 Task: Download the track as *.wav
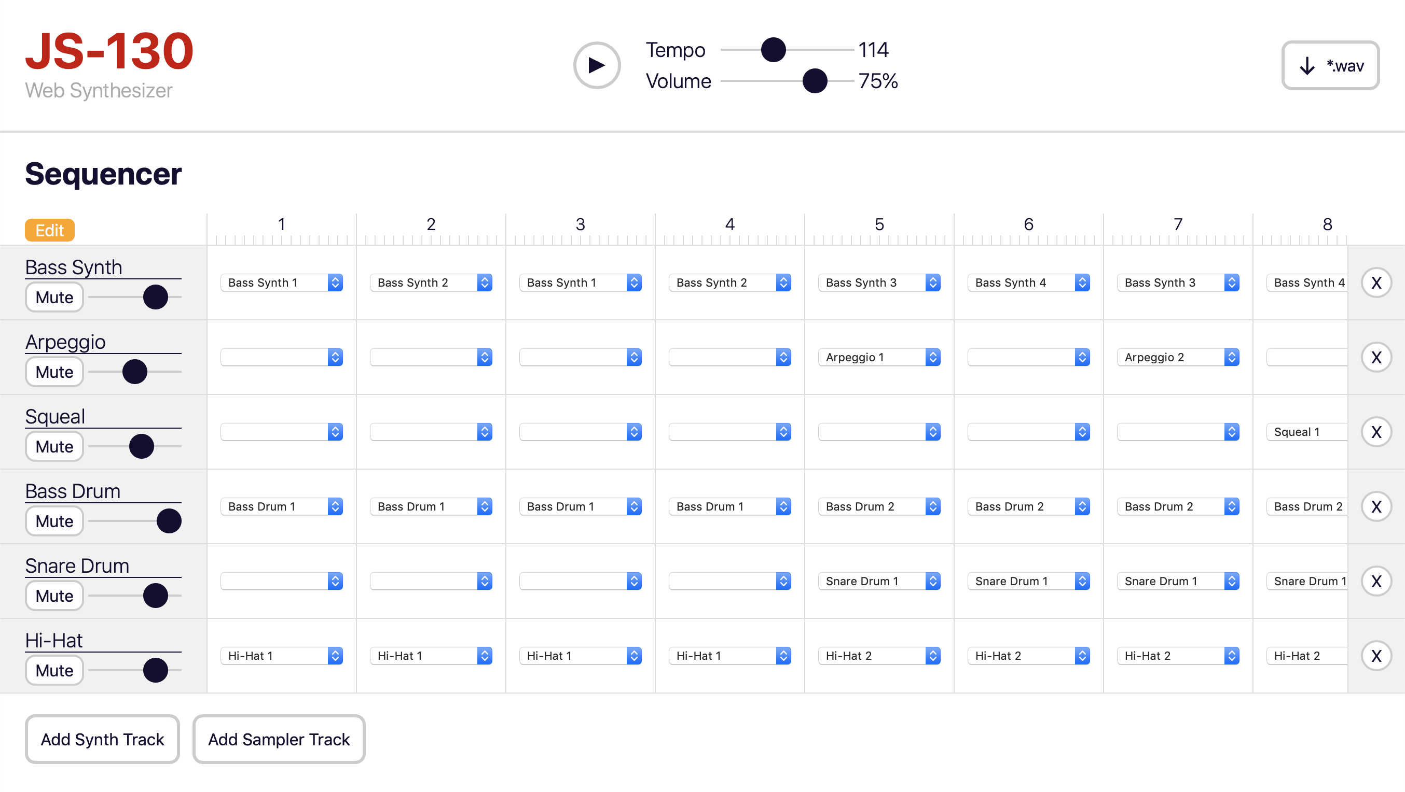(x=1330, y=65)
